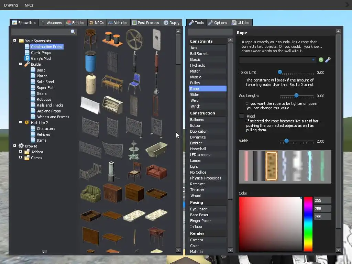Spawn the orange pallet with barrels
352x264 pixels.
point(112,39)
